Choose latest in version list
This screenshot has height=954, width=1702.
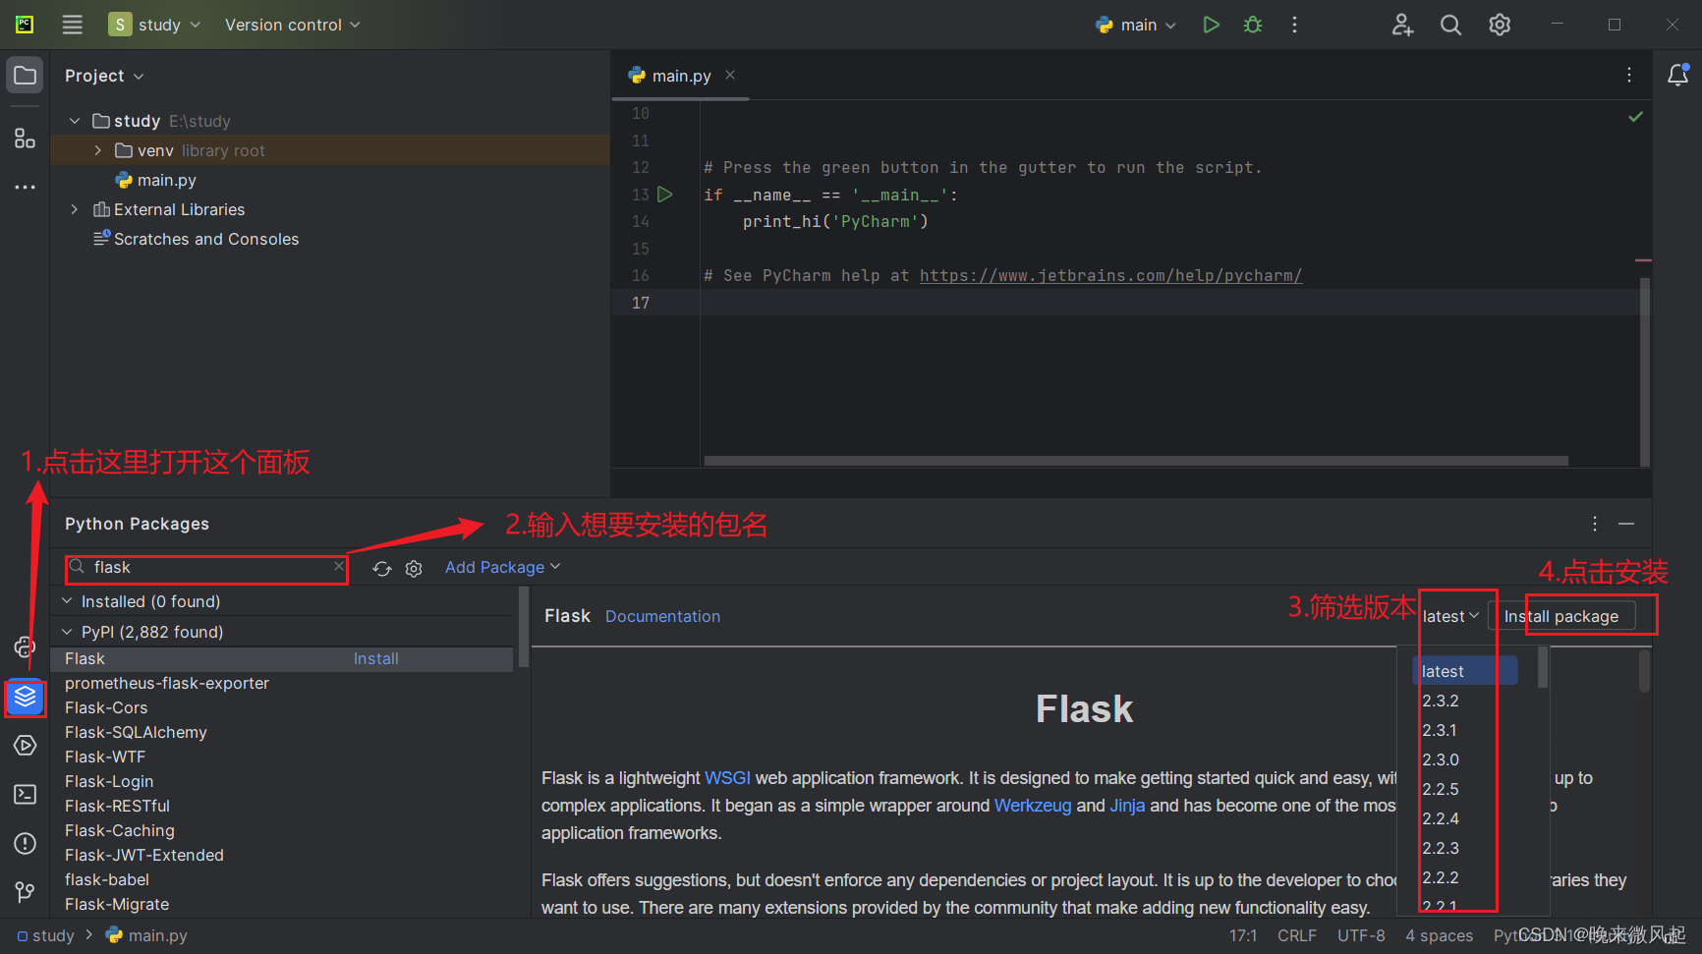(x=1465, y=671)
